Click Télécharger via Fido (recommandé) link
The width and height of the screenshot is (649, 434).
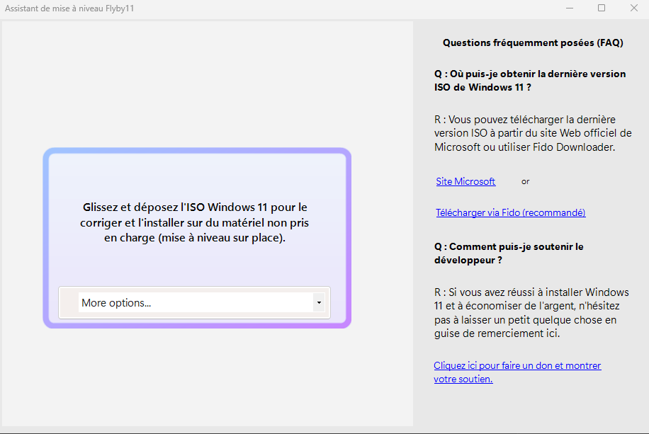point(510,212)
